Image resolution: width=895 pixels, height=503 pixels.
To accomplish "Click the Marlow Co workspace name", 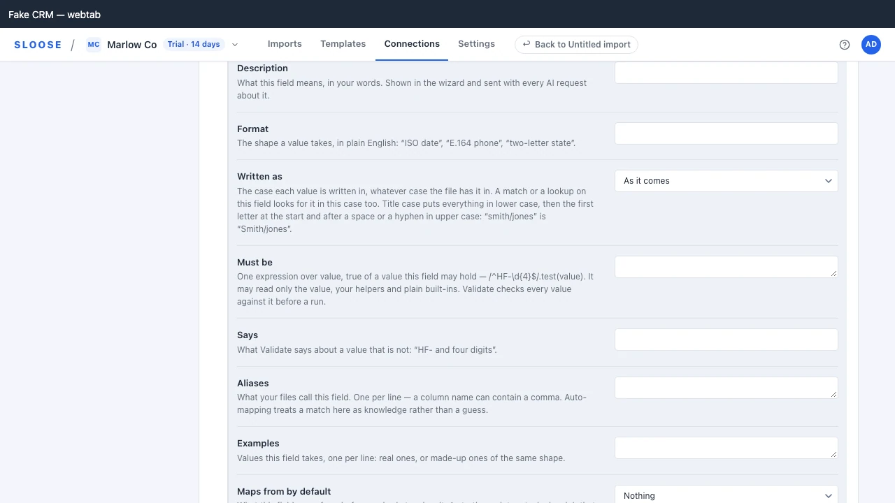I will [x=132, y=45].
